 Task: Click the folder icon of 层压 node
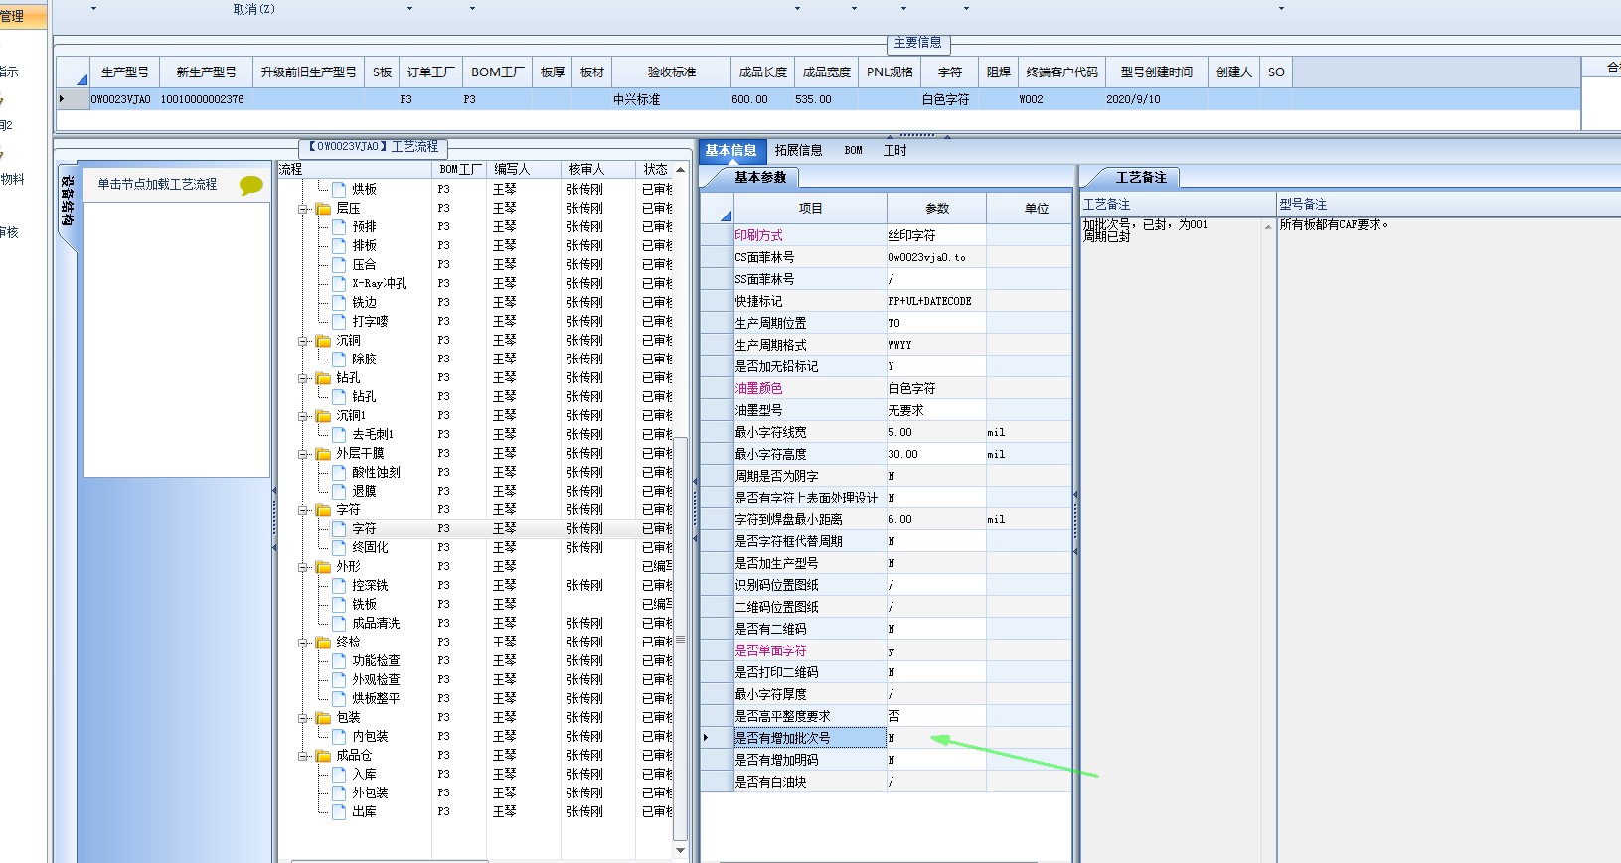[323, 209]
